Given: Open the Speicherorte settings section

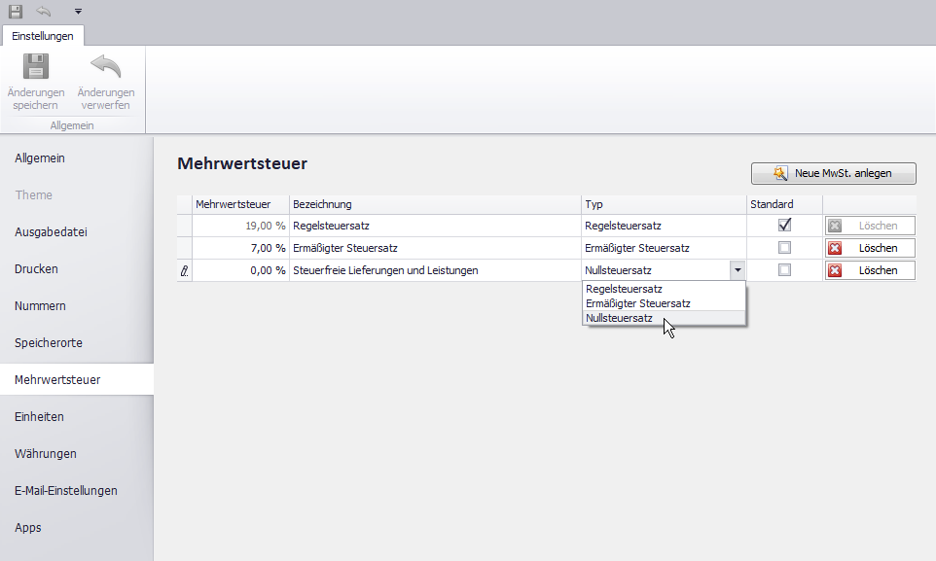Looking at the screenshot, I should coord(77,343).
